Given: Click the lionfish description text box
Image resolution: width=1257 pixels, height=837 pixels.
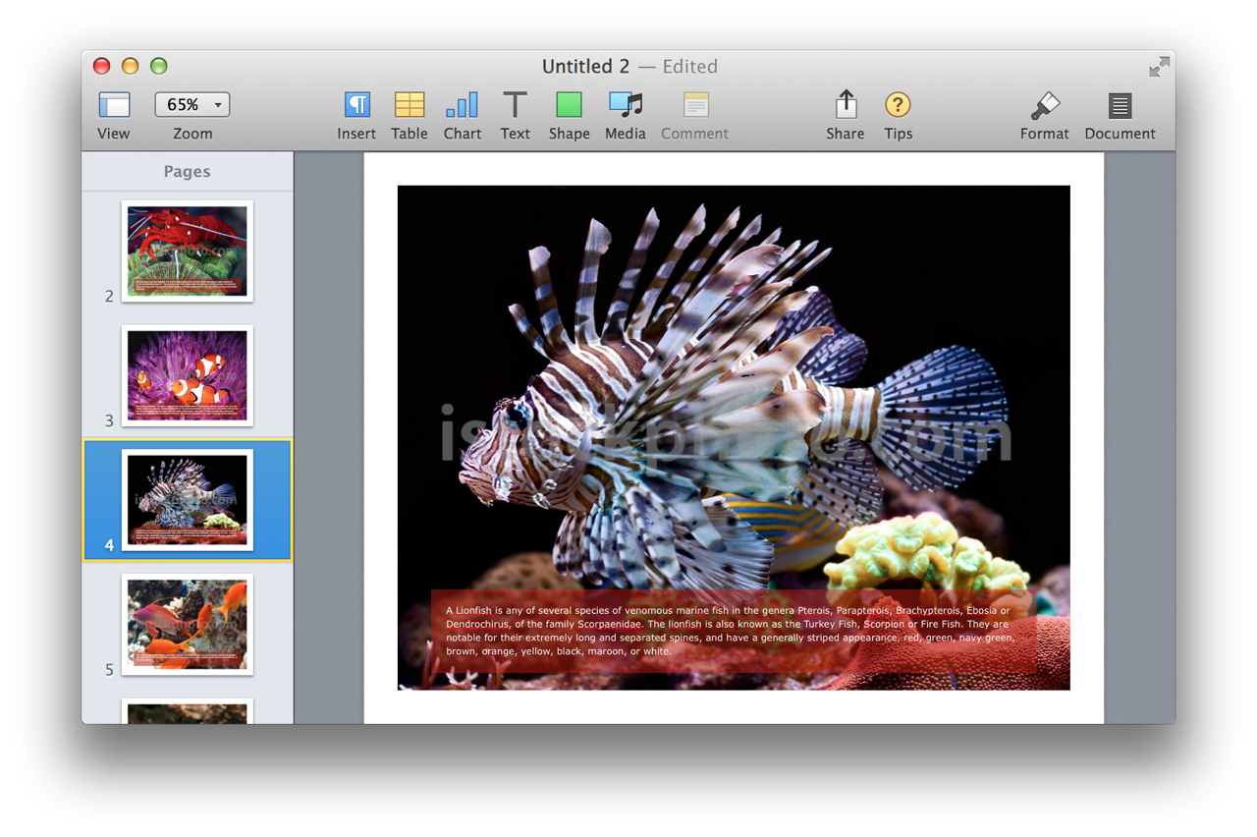Looking at the screenshot, I should [x=734, y=631].
